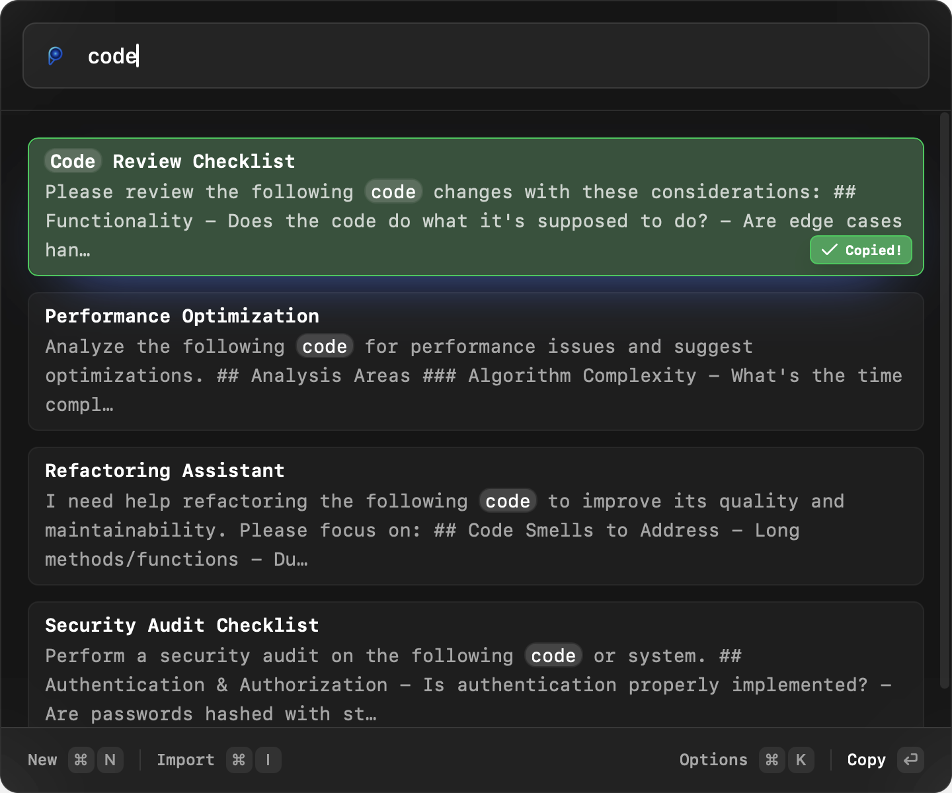Click the green Copied confirmation badge
Image resolution: width=952 pixels, height=793 pixels.
[860, 250]
